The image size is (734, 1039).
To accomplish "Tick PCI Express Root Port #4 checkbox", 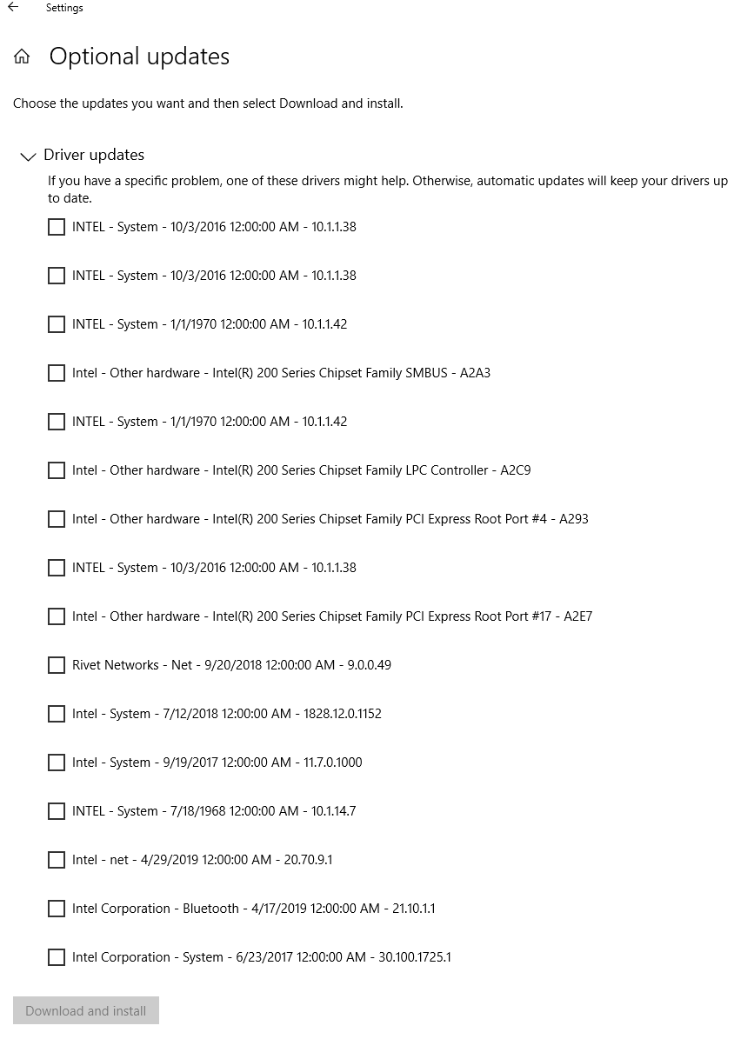I will [57, 519].
